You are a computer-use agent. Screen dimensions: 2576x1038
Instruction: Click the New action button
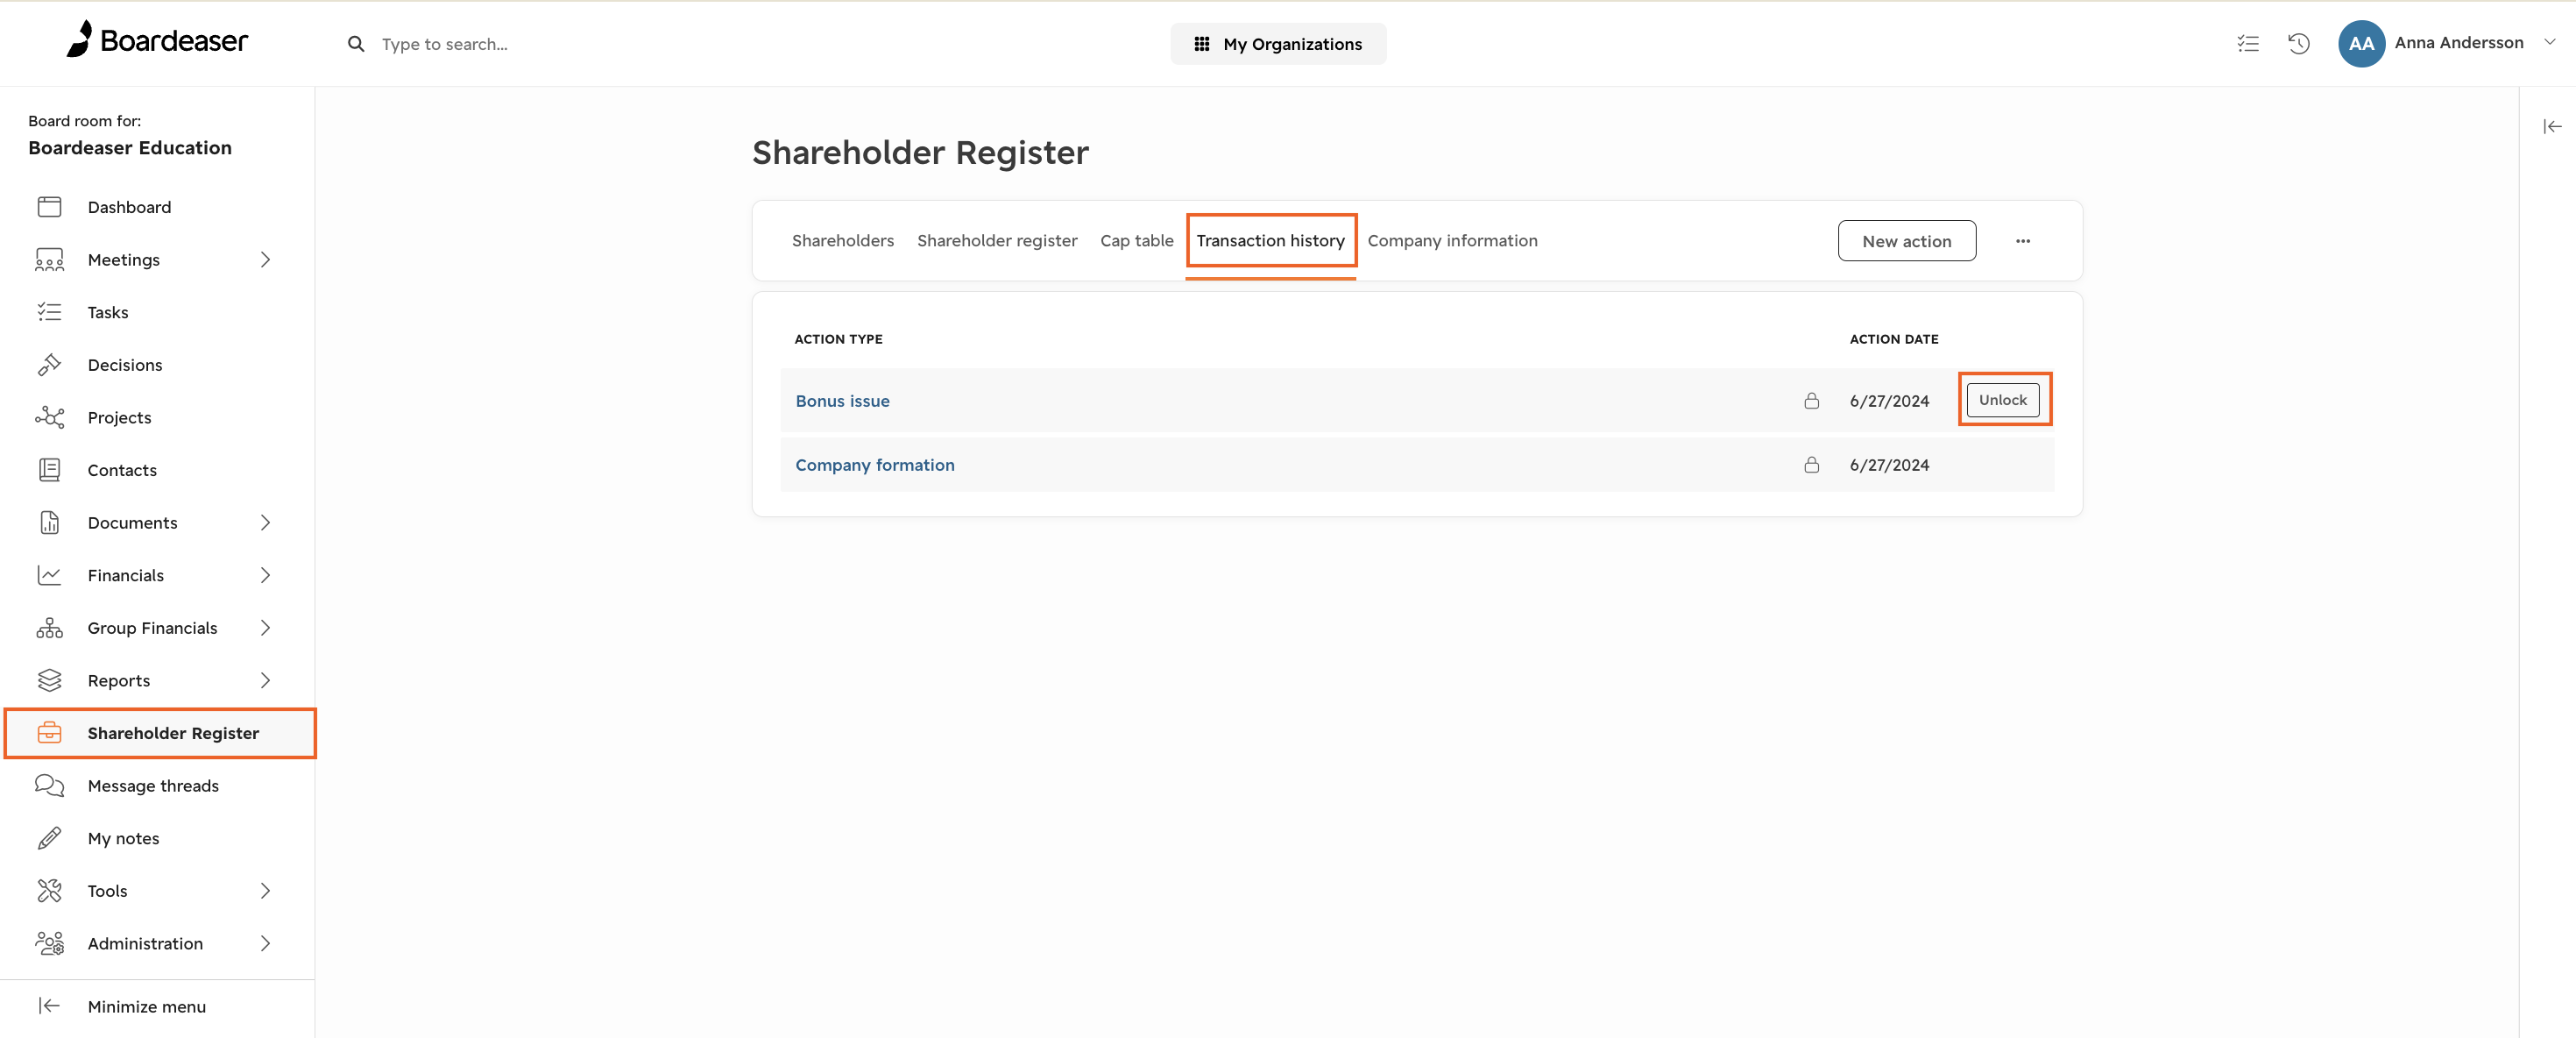point(1906,241)
